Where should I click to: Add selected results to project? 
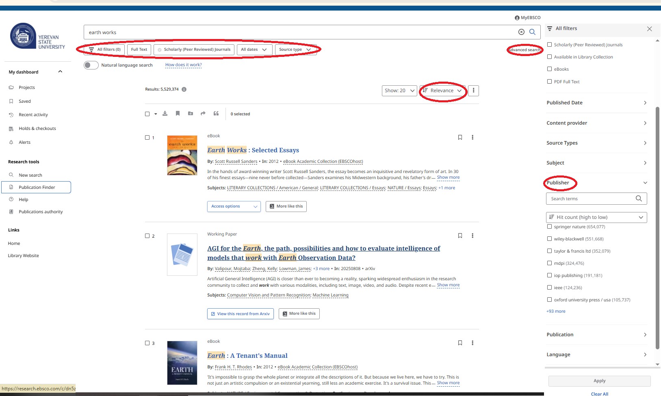click(191, 114)
